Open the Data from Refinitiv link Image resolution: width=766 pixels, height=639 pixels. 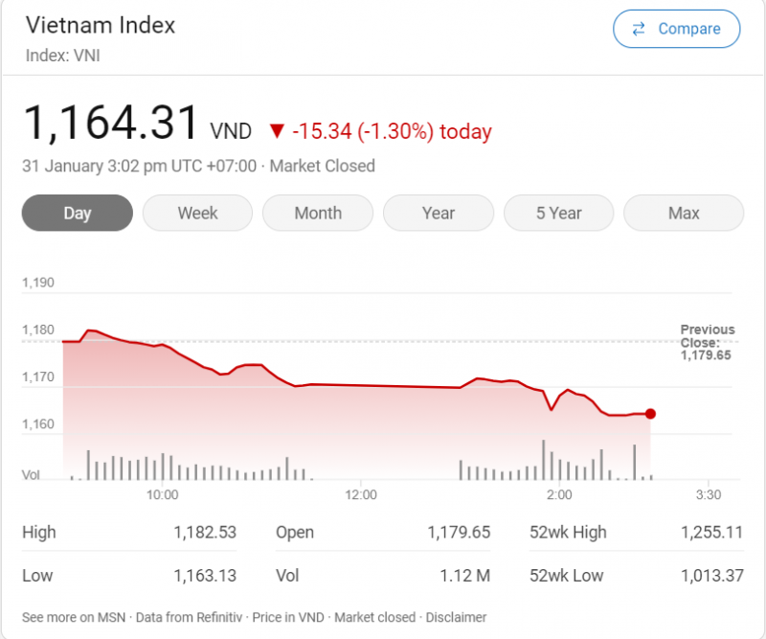191,617
